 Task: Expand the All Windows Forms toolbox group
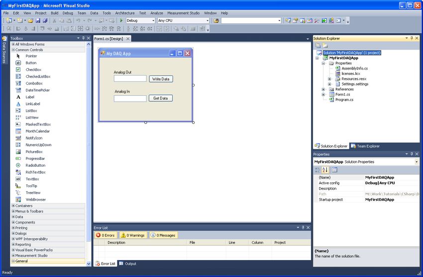click(x=13, y=44)
